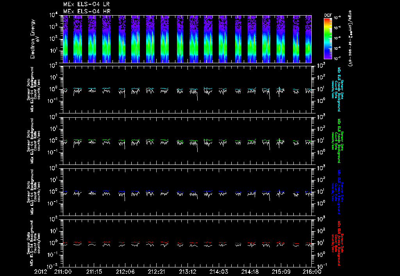
Task: Click the red background count rate plot panel
Action: tap(187, 243)
